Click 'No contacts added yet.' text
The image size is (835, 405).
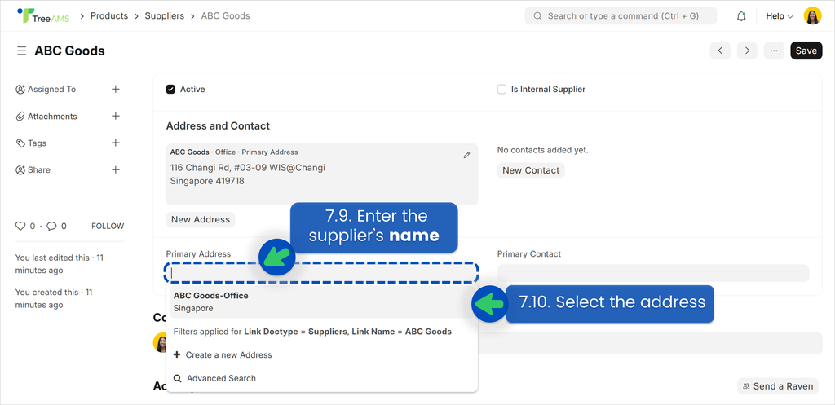542,150
